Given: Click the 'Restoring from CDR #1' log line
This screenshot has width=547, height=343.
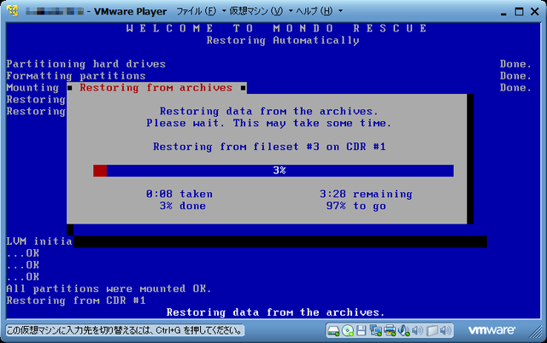Looking at the screenshot, I should [x=76, y=300].
